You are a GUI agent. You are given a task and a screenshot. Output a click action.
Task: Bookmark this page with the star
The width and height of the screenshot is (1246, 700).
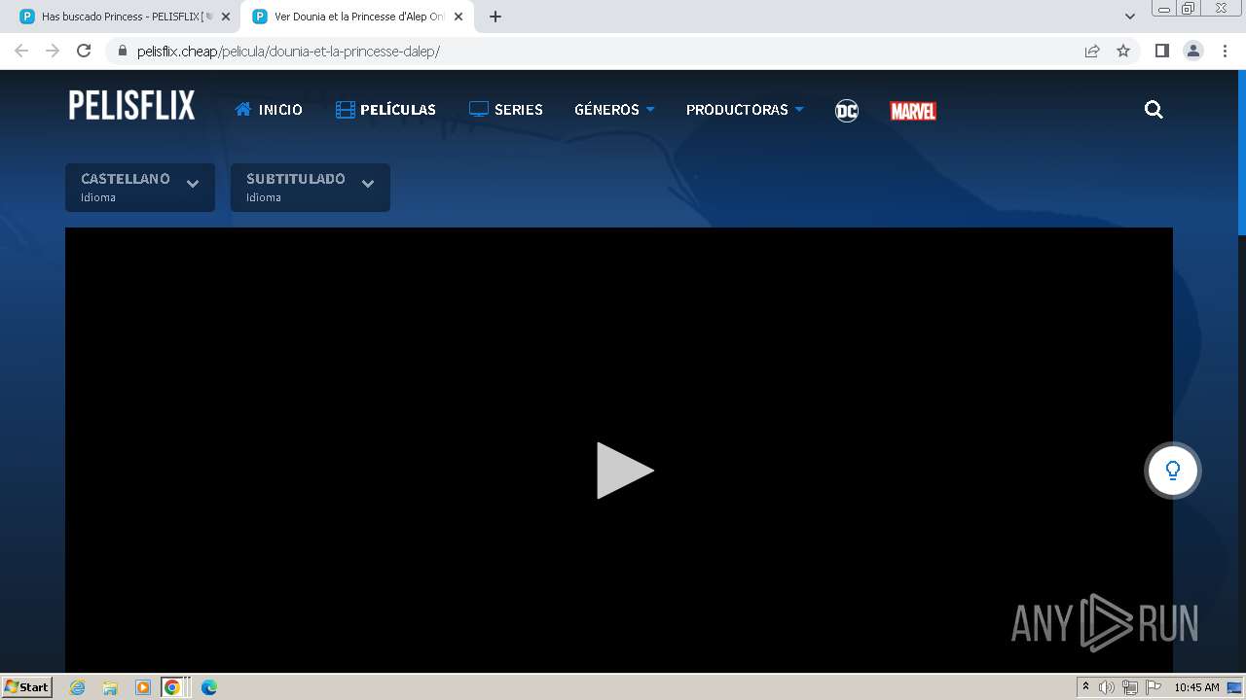click(1123, 52)
